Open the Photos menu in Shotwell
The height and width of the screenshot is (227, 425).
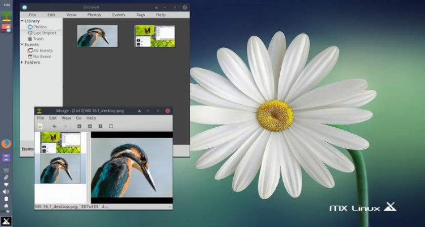[94, 15]
